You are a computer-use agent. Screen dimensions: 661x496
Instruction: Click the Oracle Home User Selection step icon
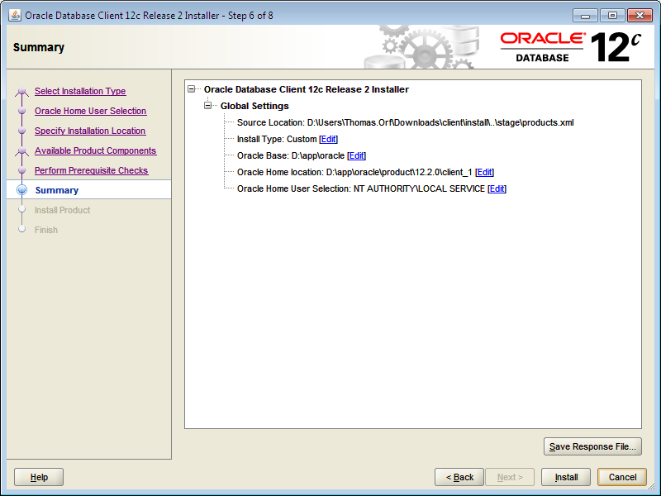click(21, 111)
